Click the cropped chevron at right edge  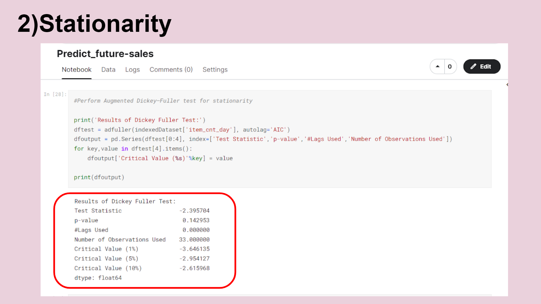click(507, 84)
